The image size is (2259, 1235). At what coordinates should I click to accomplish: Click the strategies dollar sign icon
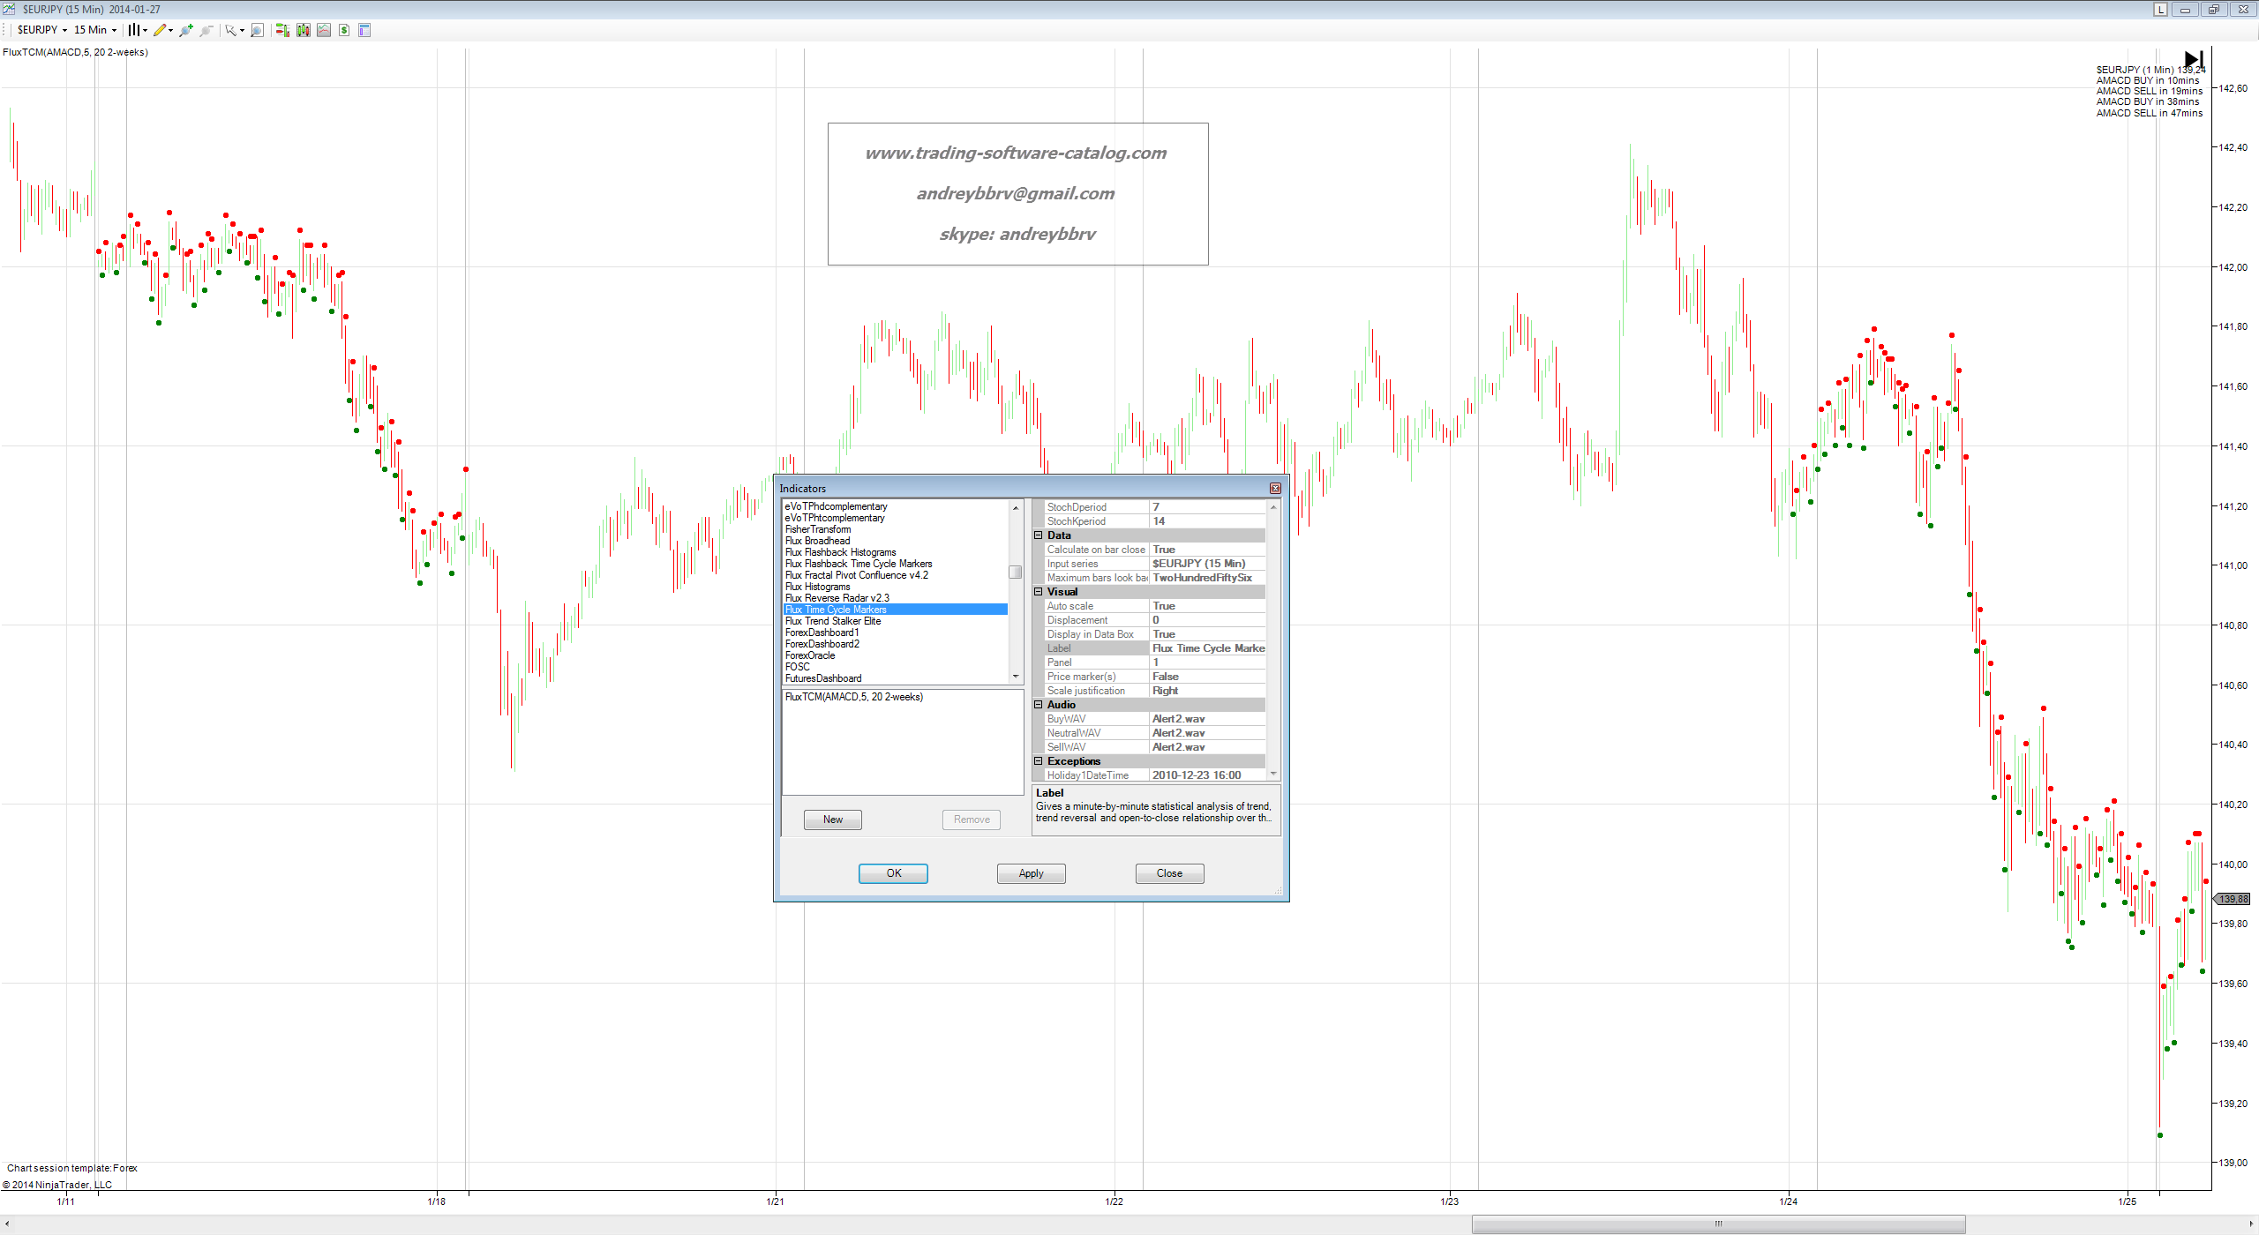click(x=344, y=30)
